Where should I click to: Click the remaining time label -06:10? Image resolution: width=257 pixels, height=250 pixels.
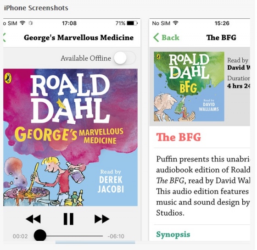(116, 236)
